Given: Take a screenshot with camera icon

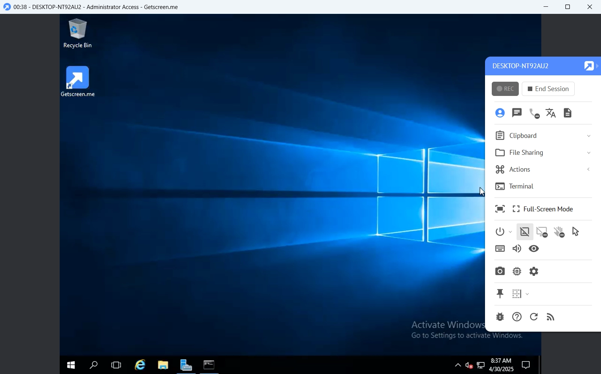Looking at the screenshot, I should click(x=500, y=271).
